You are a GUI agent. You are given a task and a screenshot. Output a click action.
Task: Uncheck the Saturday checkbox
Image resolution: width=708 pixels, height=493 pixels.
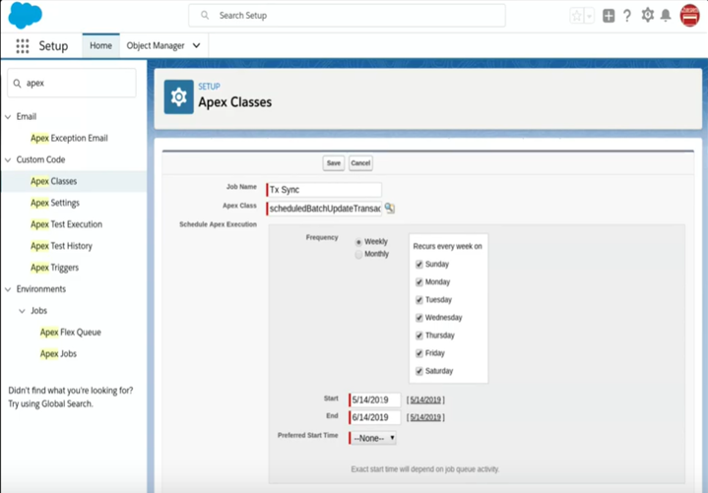click(419, 371)
